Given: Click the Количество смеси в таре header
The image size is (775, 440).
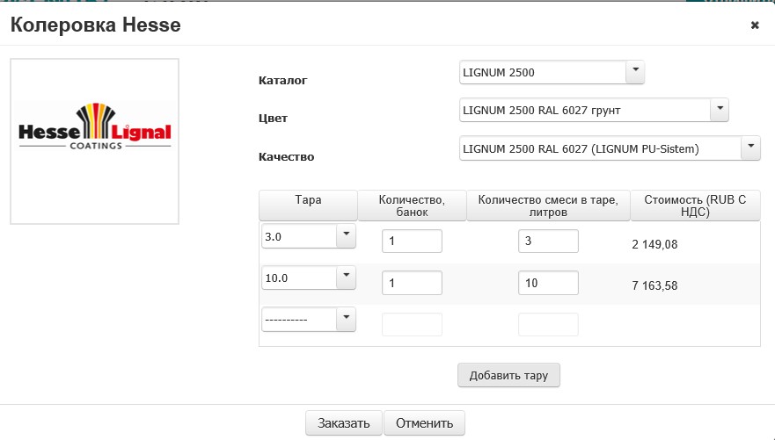Looking at the screenshot, I should click(548, 206).
